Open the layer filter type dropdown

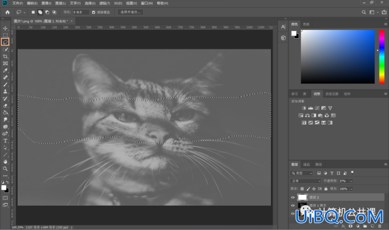[x=301, y=173]
